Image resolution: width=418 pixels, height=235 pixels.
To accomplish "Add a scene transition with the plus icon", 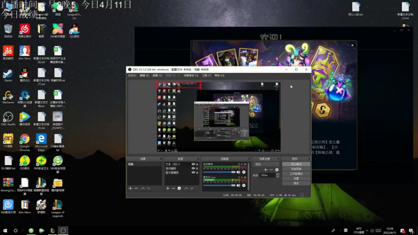I will [x=265, y=170].
